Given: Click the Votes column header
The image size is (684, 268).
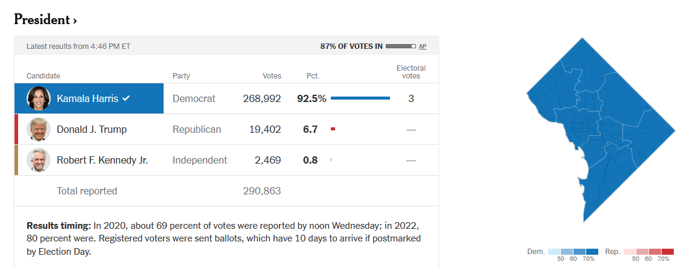Looking at the screenshot, I should point(272,76).
